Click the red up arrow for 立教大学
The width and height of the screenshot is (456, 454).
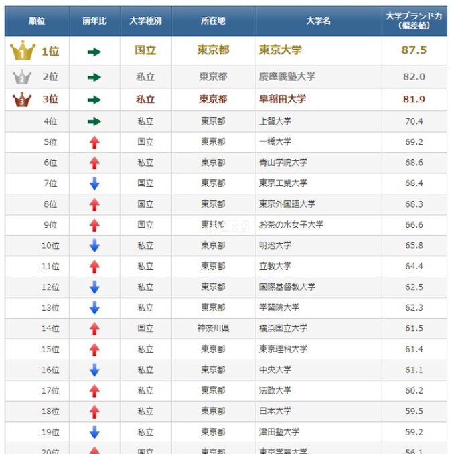[x=94, y=267]
